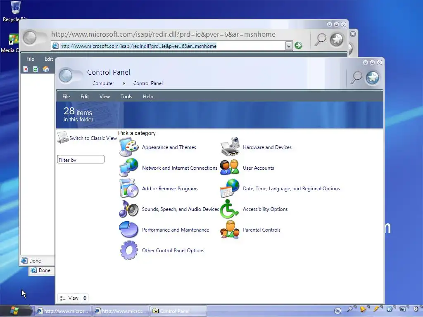Open the Appearance and Themes link

[169, 147]
